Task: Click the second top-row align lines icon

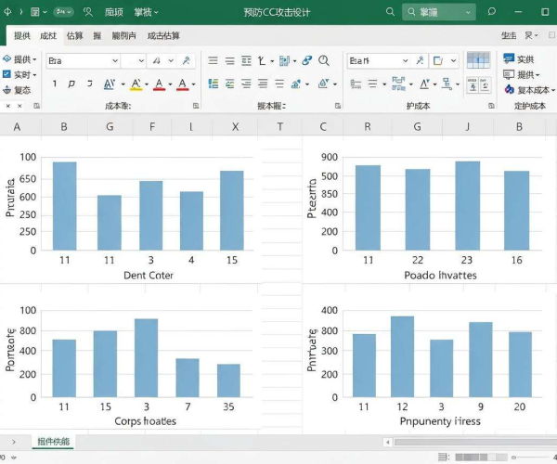Action: tap(230, 60)
